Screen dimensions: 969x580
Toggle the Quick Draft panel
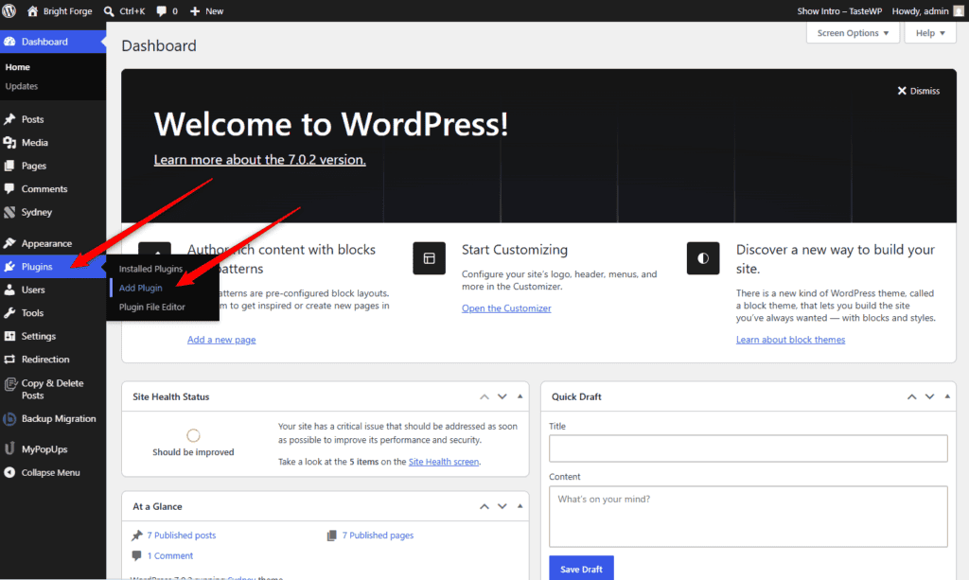[947, 396]
